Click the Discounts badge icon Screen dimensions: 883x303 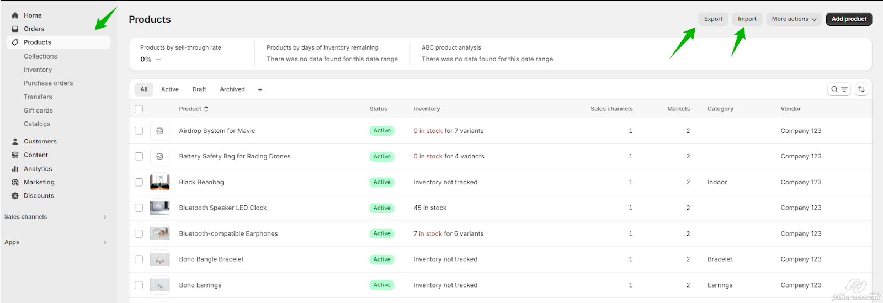pos(15,196)
